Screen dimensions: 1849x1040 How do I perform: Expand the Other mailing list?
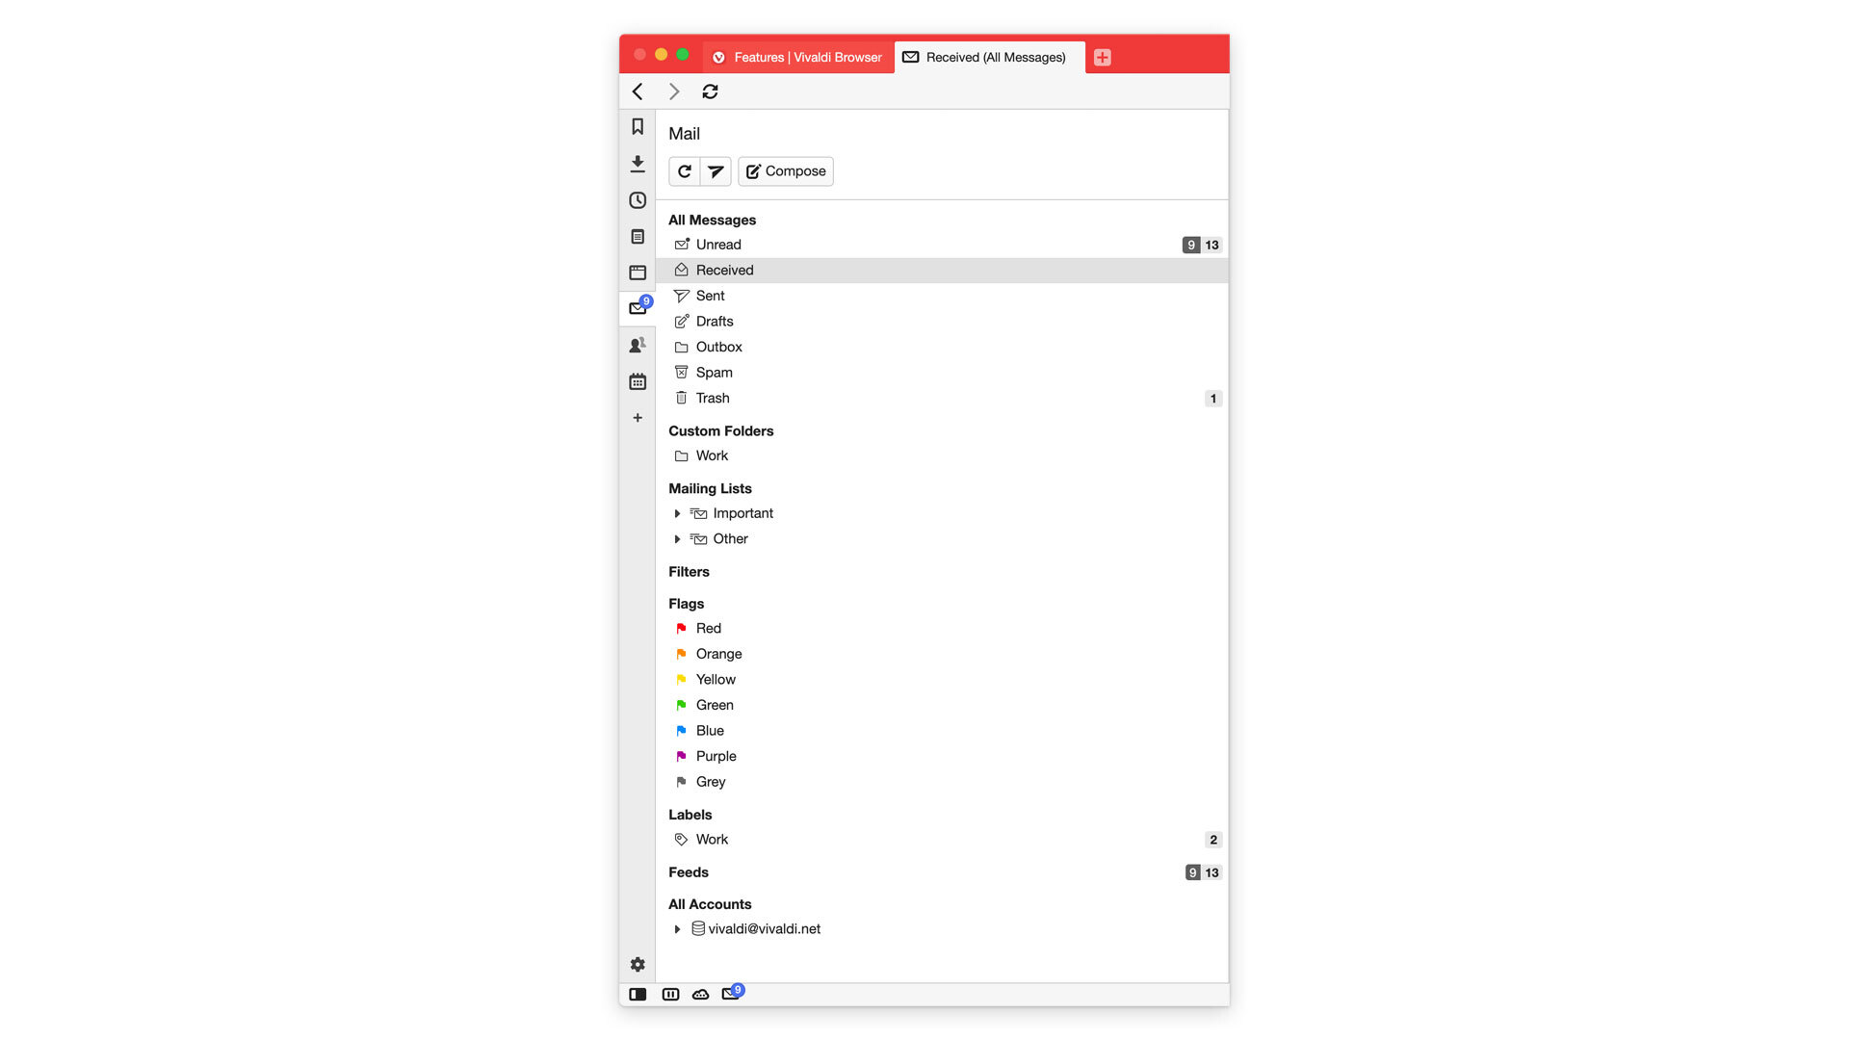click(x=676, y=538)
